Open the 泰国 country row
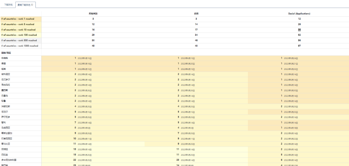This screenshot has height=166, width=349. (x=4, y=64)
